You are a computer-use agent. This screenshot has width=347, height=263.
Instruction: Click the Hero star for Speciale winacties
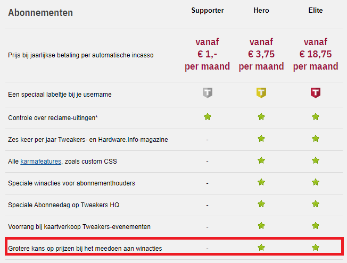(261, 182)
